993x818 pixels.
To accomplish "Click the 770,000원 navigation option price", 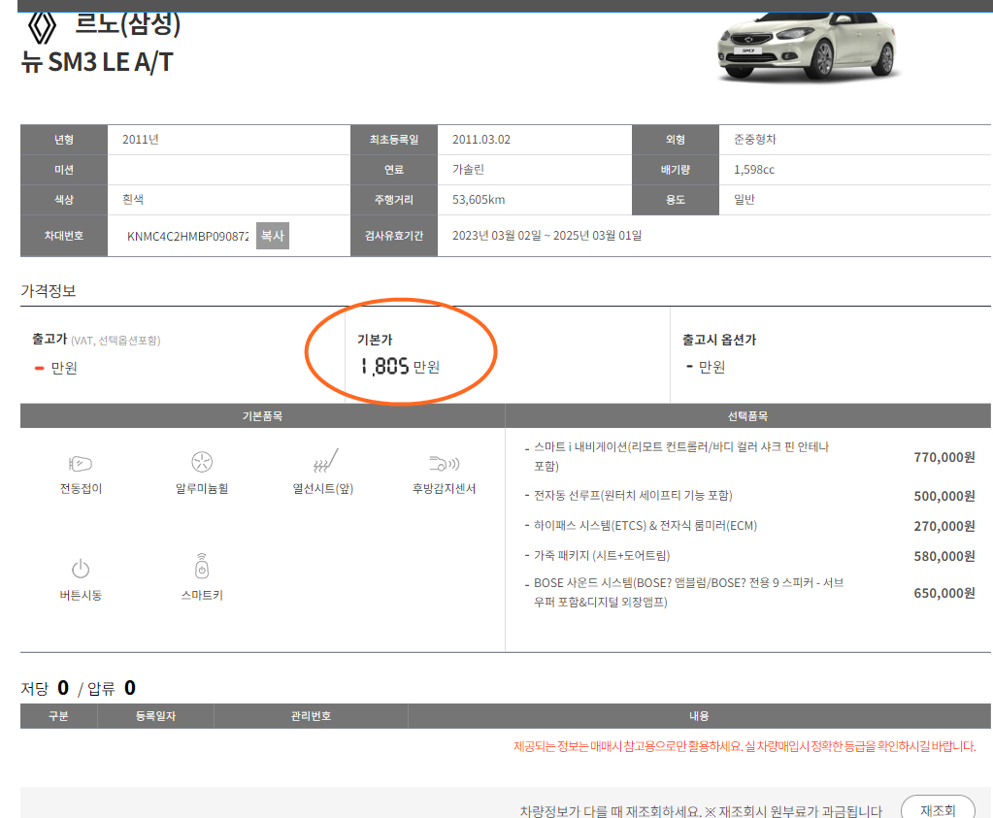I will (943, 457).
